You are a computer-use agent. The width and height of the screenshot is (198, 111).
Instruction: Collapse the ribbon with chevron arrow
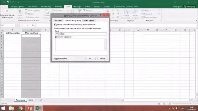pos(196,21)
